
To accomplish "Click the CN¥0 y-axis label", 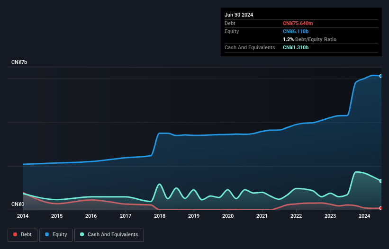I will point(18,204).
